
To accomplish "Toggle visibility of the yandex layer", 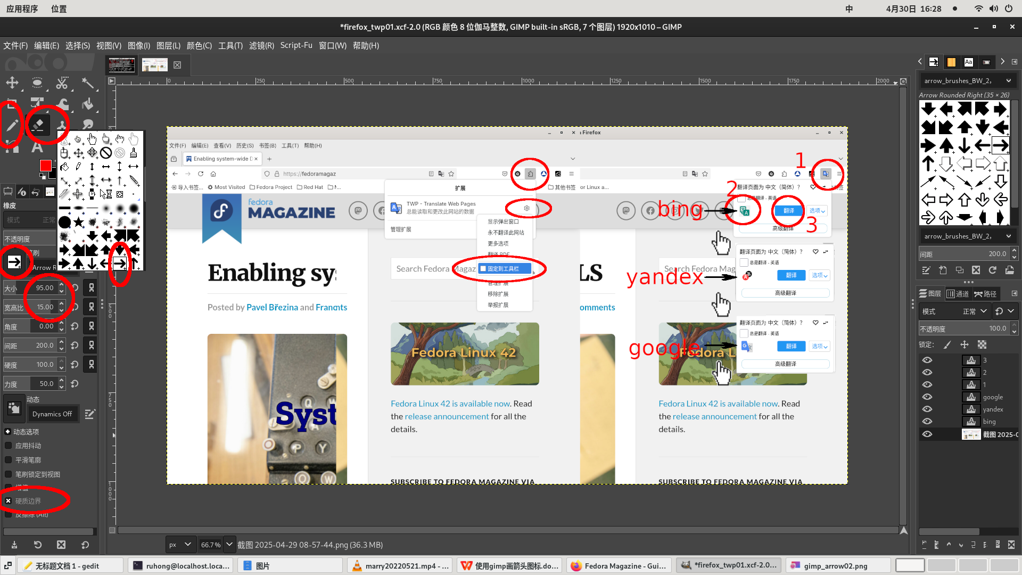I will click(927, 409).
